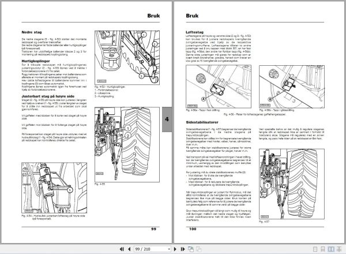Select two-page side-by-side view

click(x=331, y=249)
